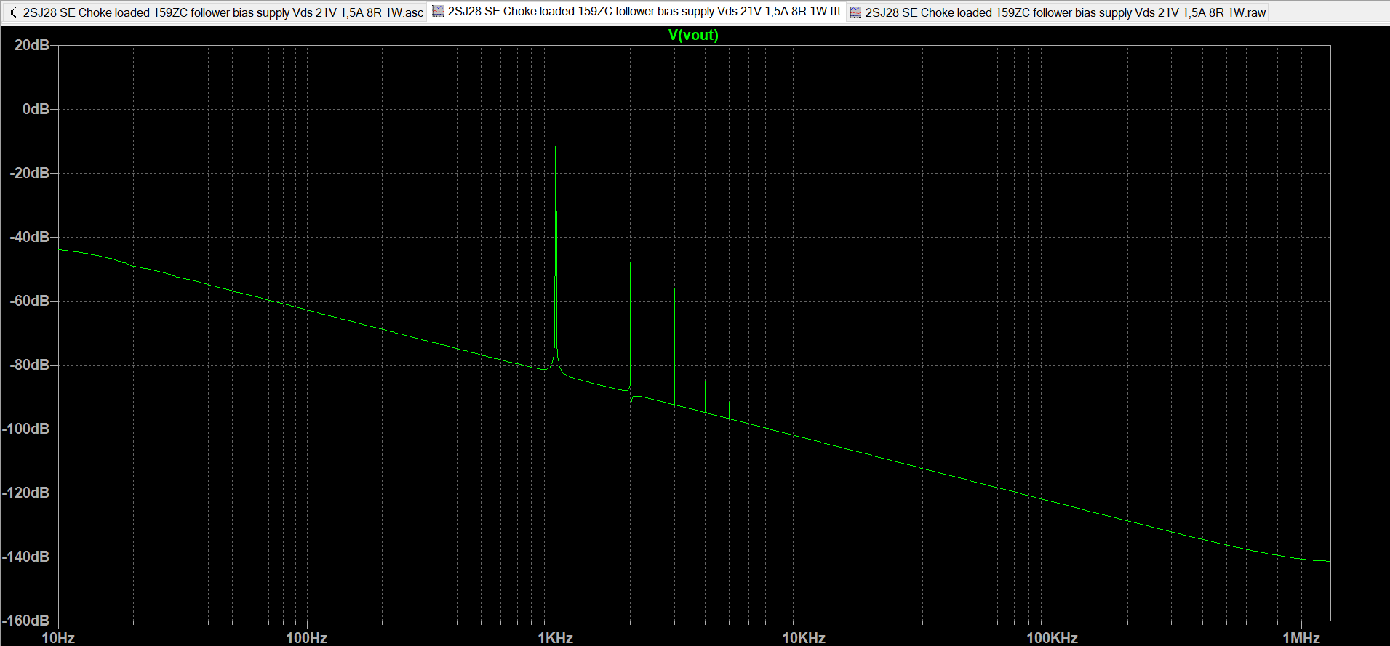Select the V(vout) trace label
This screenshot has height=646, width=1390.
pos(693,35)
